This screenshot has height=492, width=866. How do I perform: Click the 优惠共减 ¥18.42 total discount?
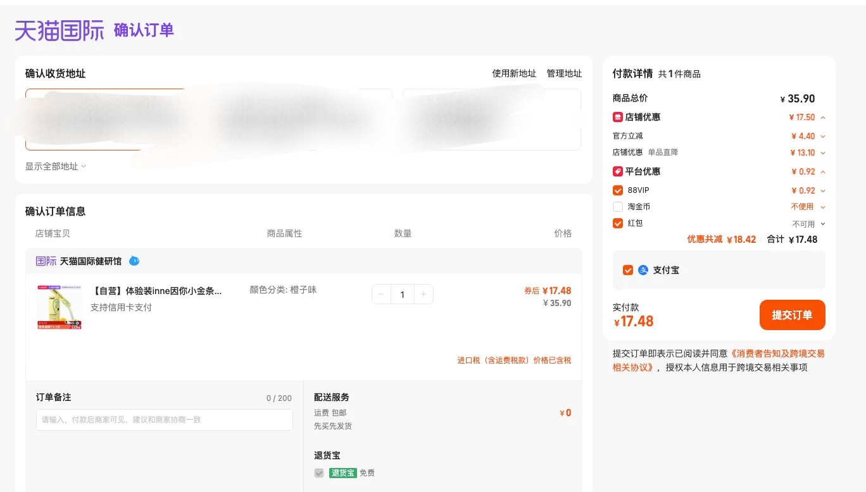click(x=722, y=240)
